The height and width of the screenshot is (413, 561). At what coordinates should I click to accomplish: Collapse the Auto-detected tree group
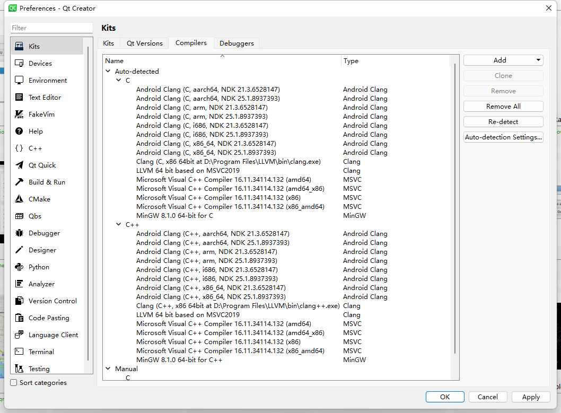108,71
